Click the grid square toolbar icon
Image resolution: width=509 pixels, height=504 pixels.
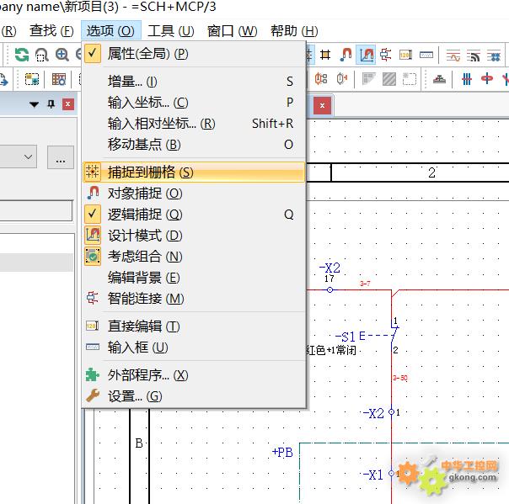coord(325,55)
